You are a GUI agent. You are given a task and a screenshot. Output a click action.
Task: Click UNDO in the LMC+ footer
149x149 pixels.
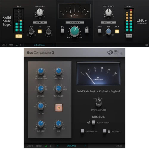pyautogui.click(x=4, y=45)
